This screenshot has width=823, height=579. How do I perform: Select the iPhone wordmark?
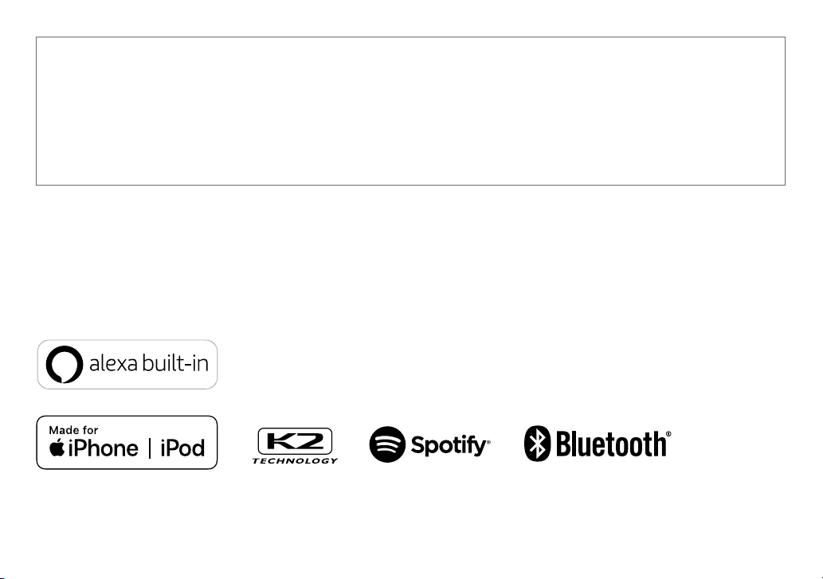(103, 448)
